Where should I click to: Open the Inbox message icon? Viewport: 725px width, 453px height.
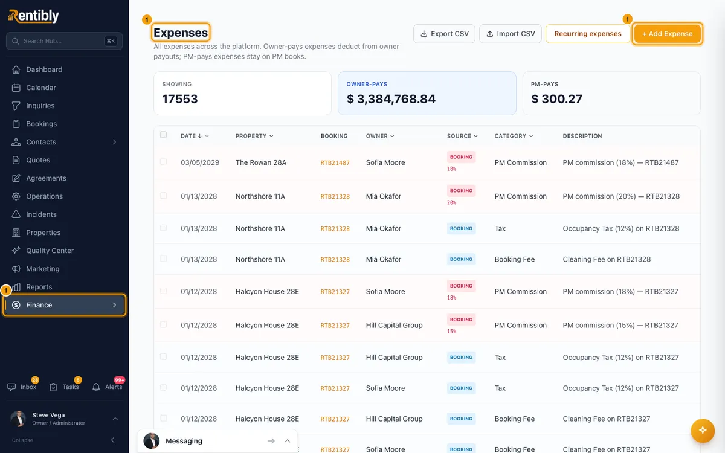[11, 387]
